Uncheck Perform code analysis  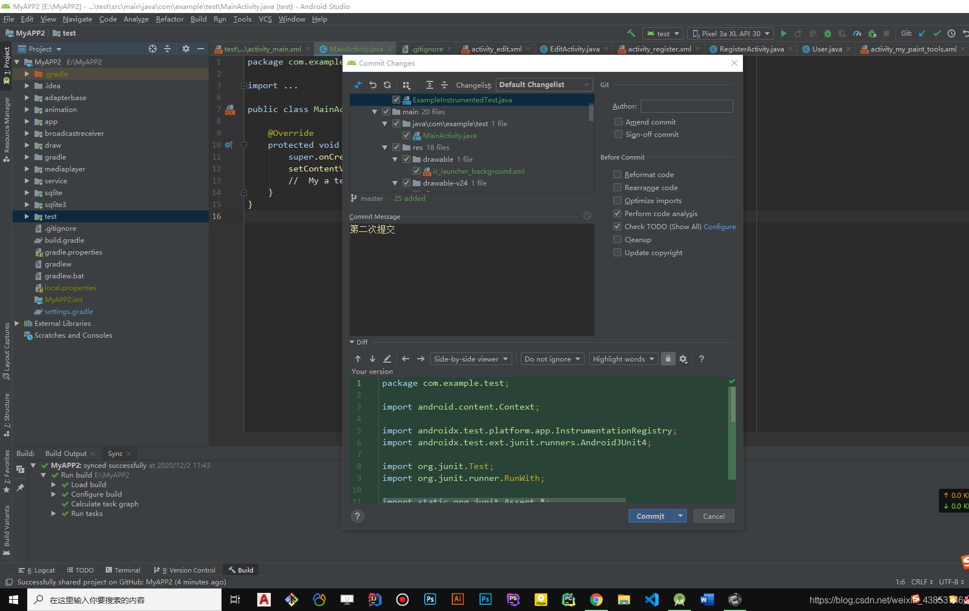click(x=617, y=213)
